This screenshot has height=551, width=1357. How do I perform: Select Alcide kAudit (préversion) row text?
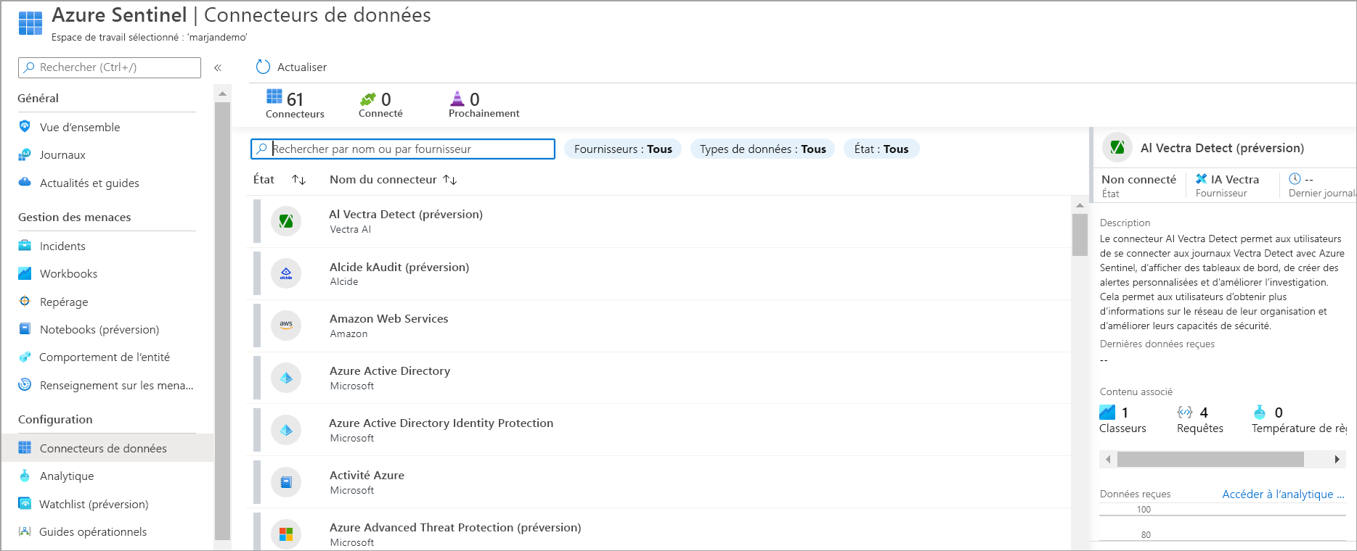pos(399,268)
